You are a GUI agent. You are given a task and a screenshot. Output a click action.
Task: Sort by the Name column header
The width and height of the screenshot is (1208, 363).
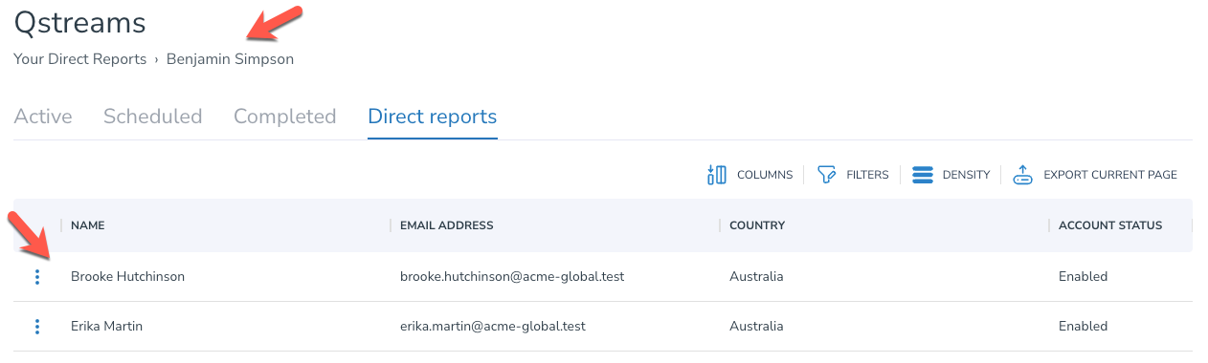tap(88, 225)
